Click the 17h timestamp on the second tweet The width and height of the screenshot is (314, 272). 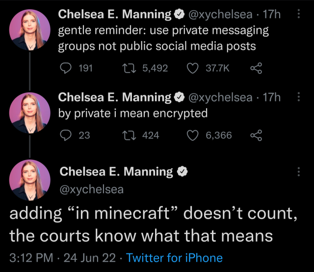pyautogui.click(x=272, y=97)
